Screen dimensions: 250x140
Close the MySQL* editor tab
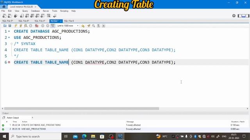[61, 21]
